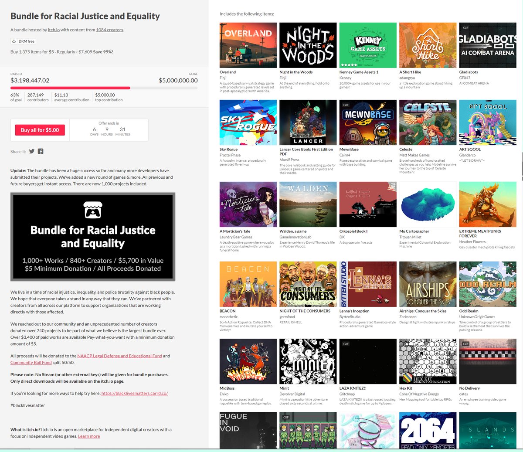The image size is (523, 452).
Task: Share the bundle on Twitter
Action: (31, 151)
